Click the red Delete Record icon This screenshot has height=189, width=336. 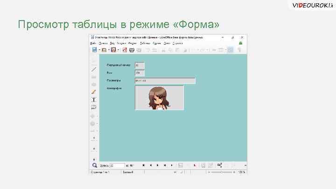point(195,165)
